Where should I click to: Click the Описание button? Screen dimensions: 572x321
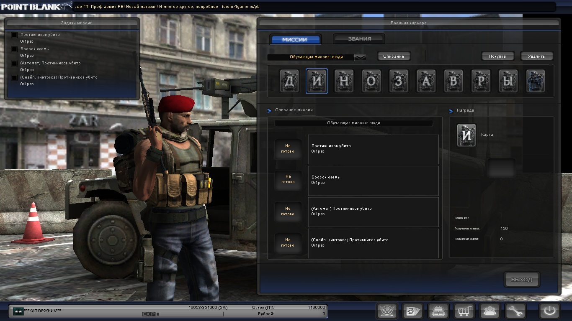(x=394, y=56)
